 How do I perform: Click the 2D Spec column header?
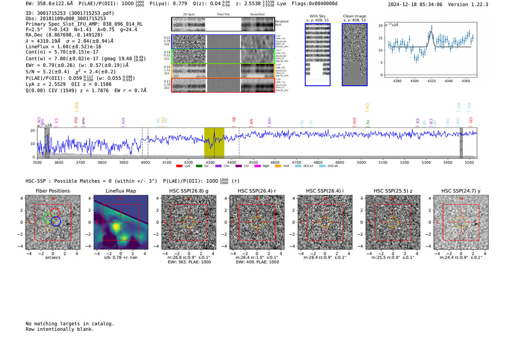pyautogui.click(x=189, y=15)
